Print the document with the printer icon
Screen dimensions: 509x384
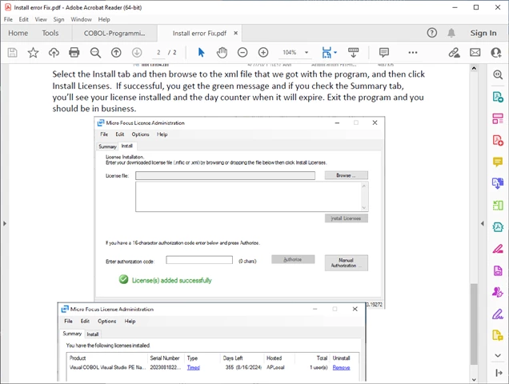pyautogui.click(x=74, y=52)
